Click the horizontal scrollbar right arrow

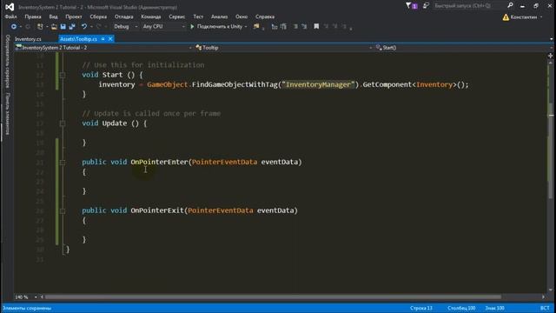click(x=543, y=297)
